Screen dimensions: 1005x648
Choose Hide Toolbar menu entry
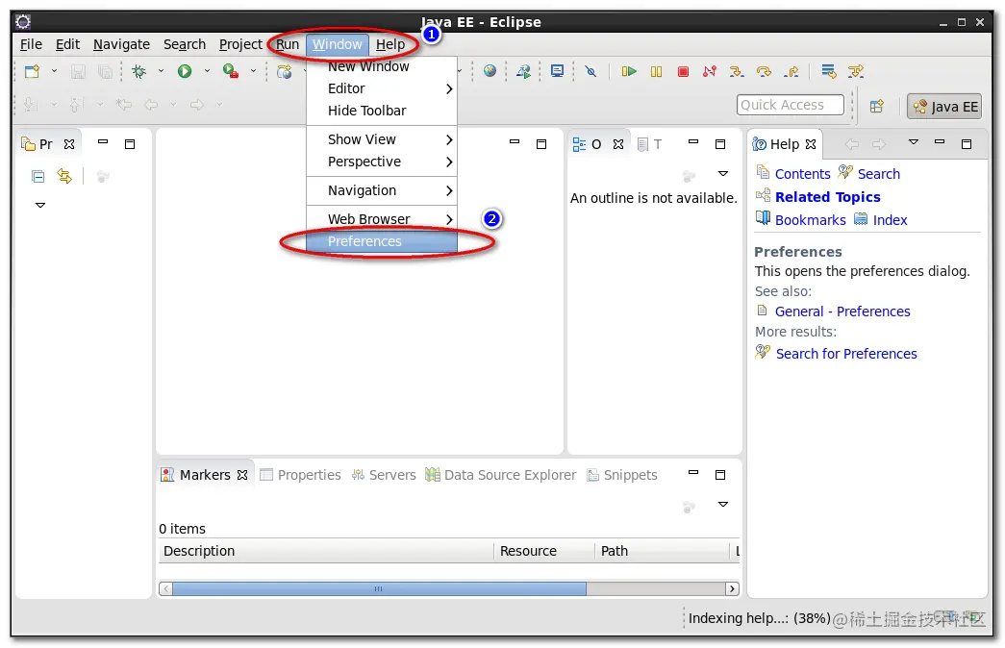pos(382,111)
